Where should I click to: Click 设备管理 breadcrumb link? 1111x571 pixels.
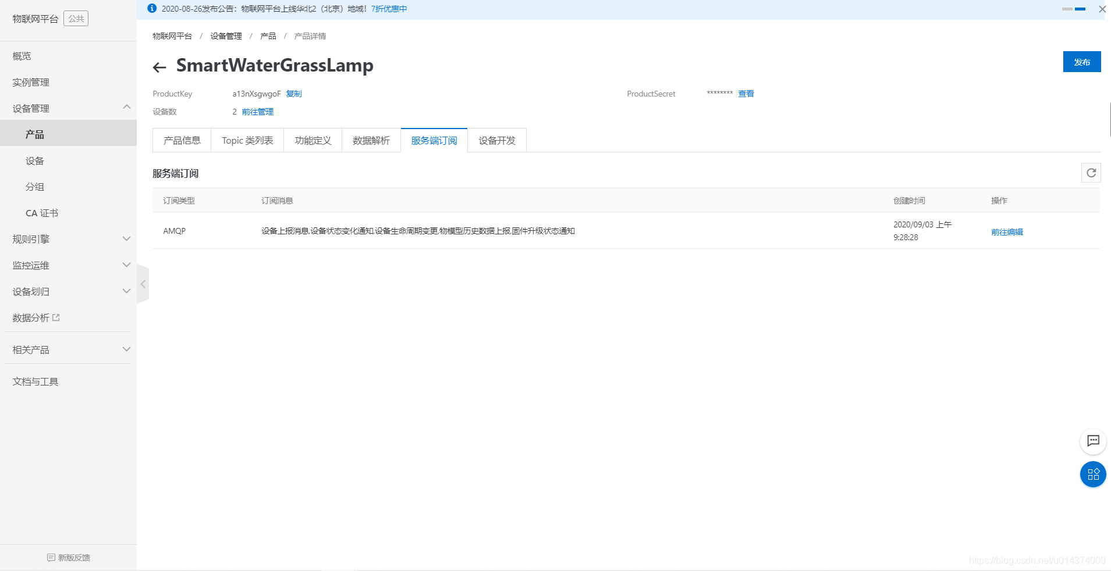pos(226,36)
